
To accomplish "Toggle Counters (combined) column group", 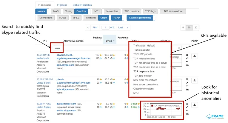I will [x=141, y=18].
